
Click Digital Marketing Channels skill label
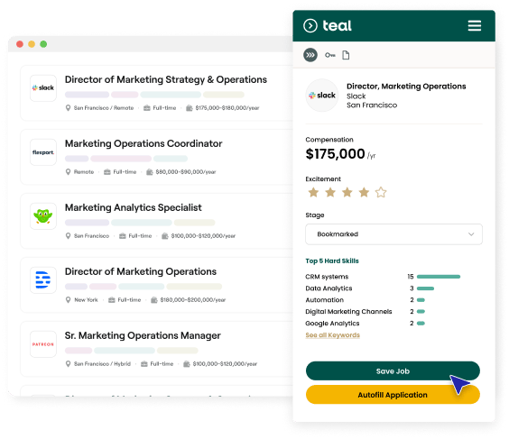point(348,312)
